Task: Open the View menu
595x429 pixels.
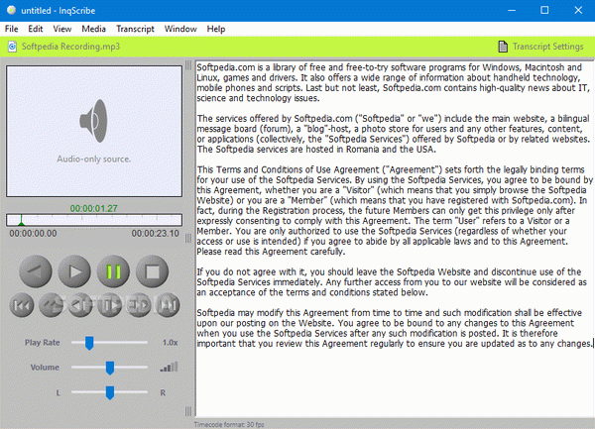Action: click(x=62, y=29)
